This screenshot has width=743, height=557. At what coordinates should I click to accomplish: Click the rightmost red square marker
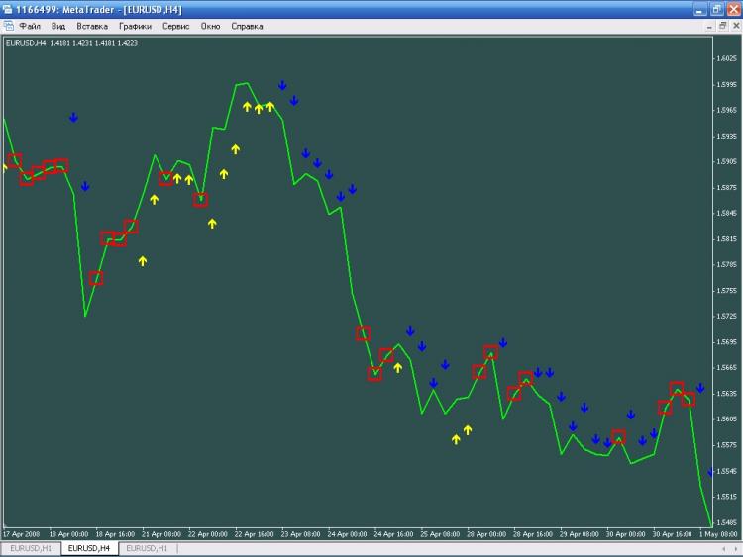(688, 399)
